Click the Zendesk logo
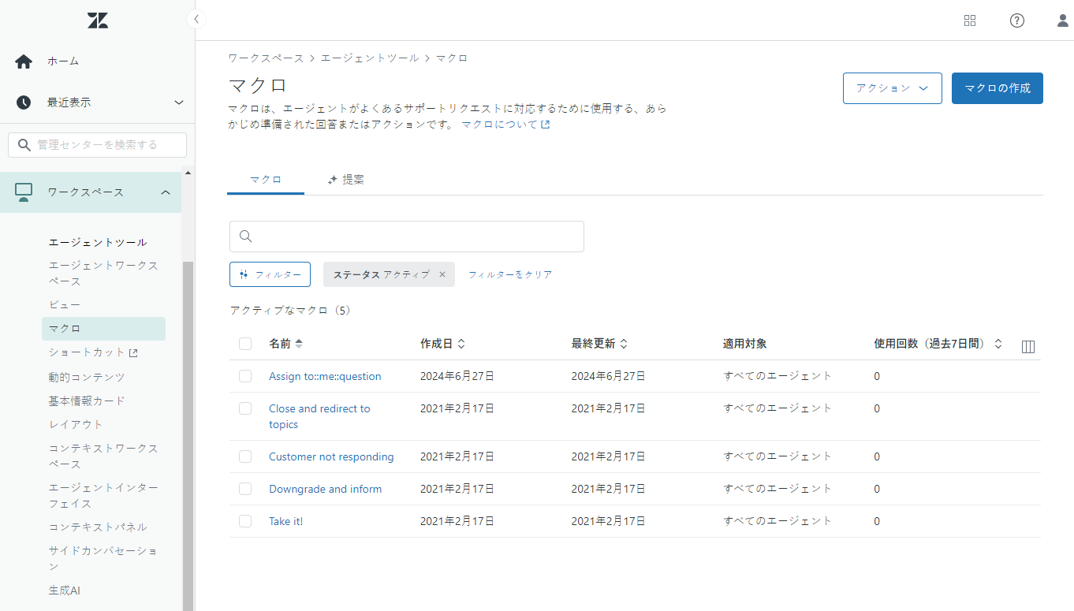Screen dimensions: 1074x611 point(98,20)
